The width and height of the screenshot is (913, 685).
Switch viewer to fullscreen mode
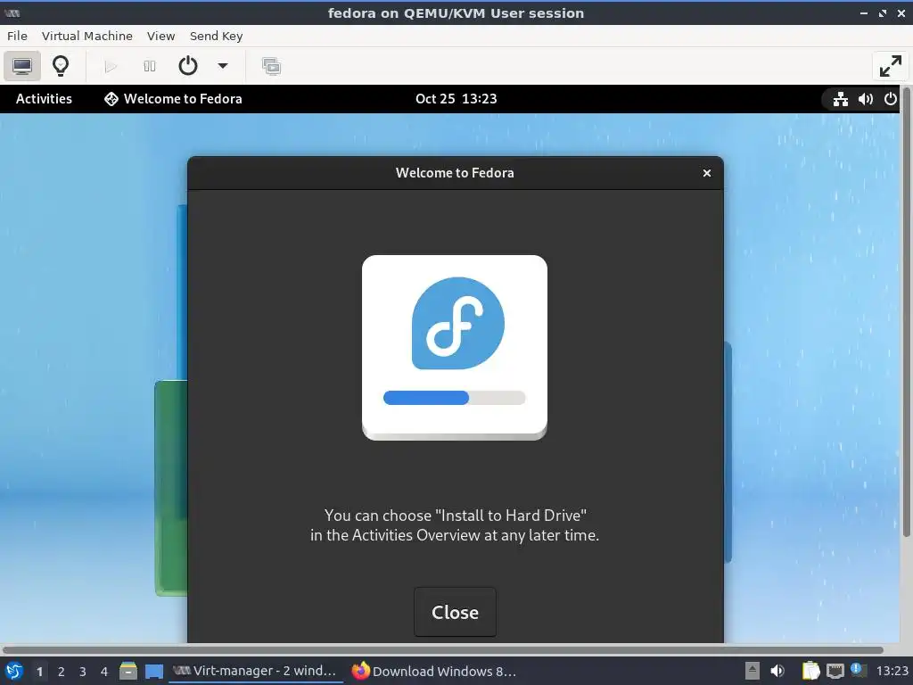click(x=891, y=66)
